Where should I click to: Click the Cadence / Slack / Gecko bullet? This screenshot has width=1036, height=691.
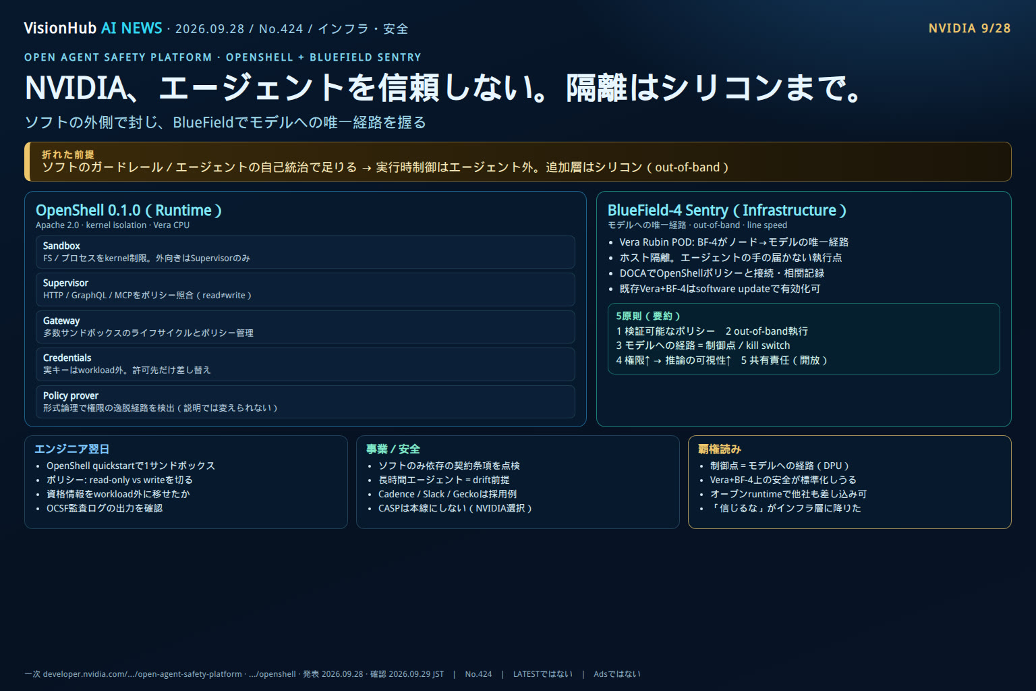[x=448, y=494]
